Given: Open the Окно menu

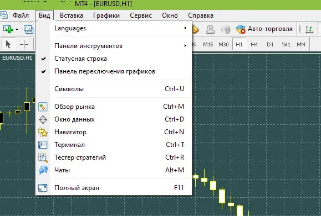Looking at the screenshot, I should 170,15.
